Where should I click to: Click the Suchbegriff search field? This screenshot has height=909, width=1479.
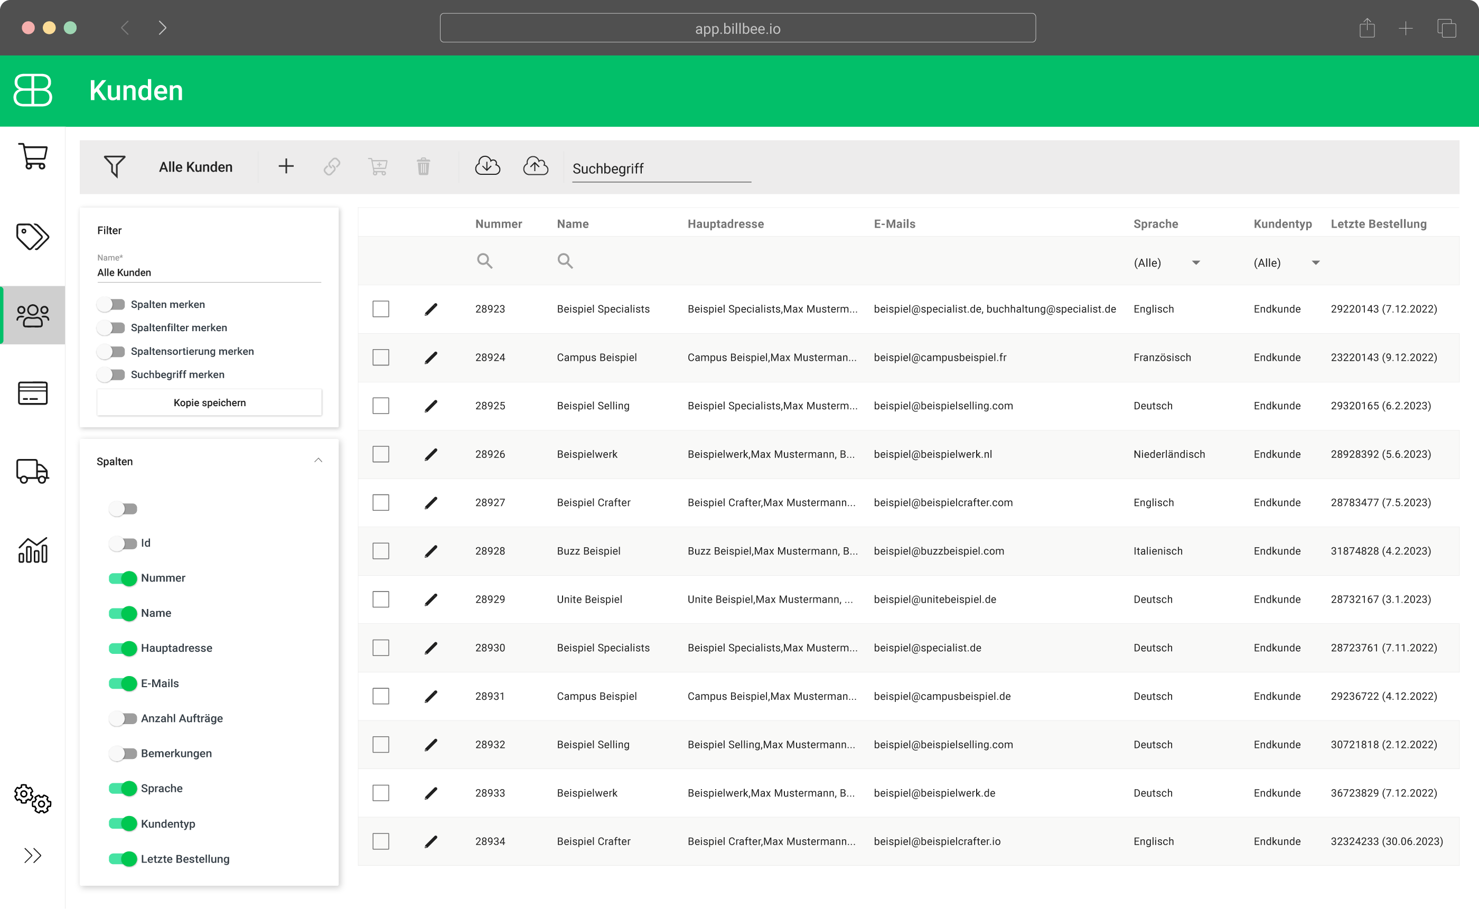[x=661, y=168]
